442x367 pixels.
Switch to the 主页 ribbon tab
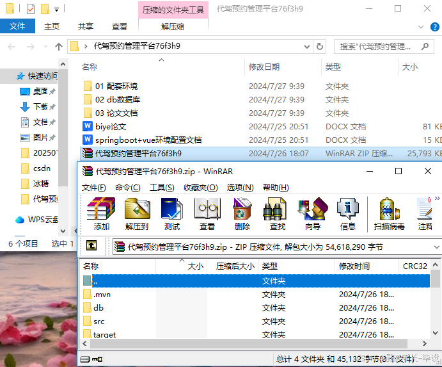click(x=52, y=26)
